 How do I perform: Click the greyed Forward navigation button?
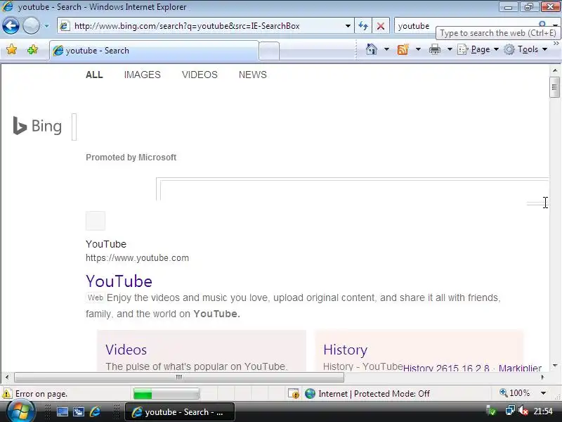click(x=31, y=26)
